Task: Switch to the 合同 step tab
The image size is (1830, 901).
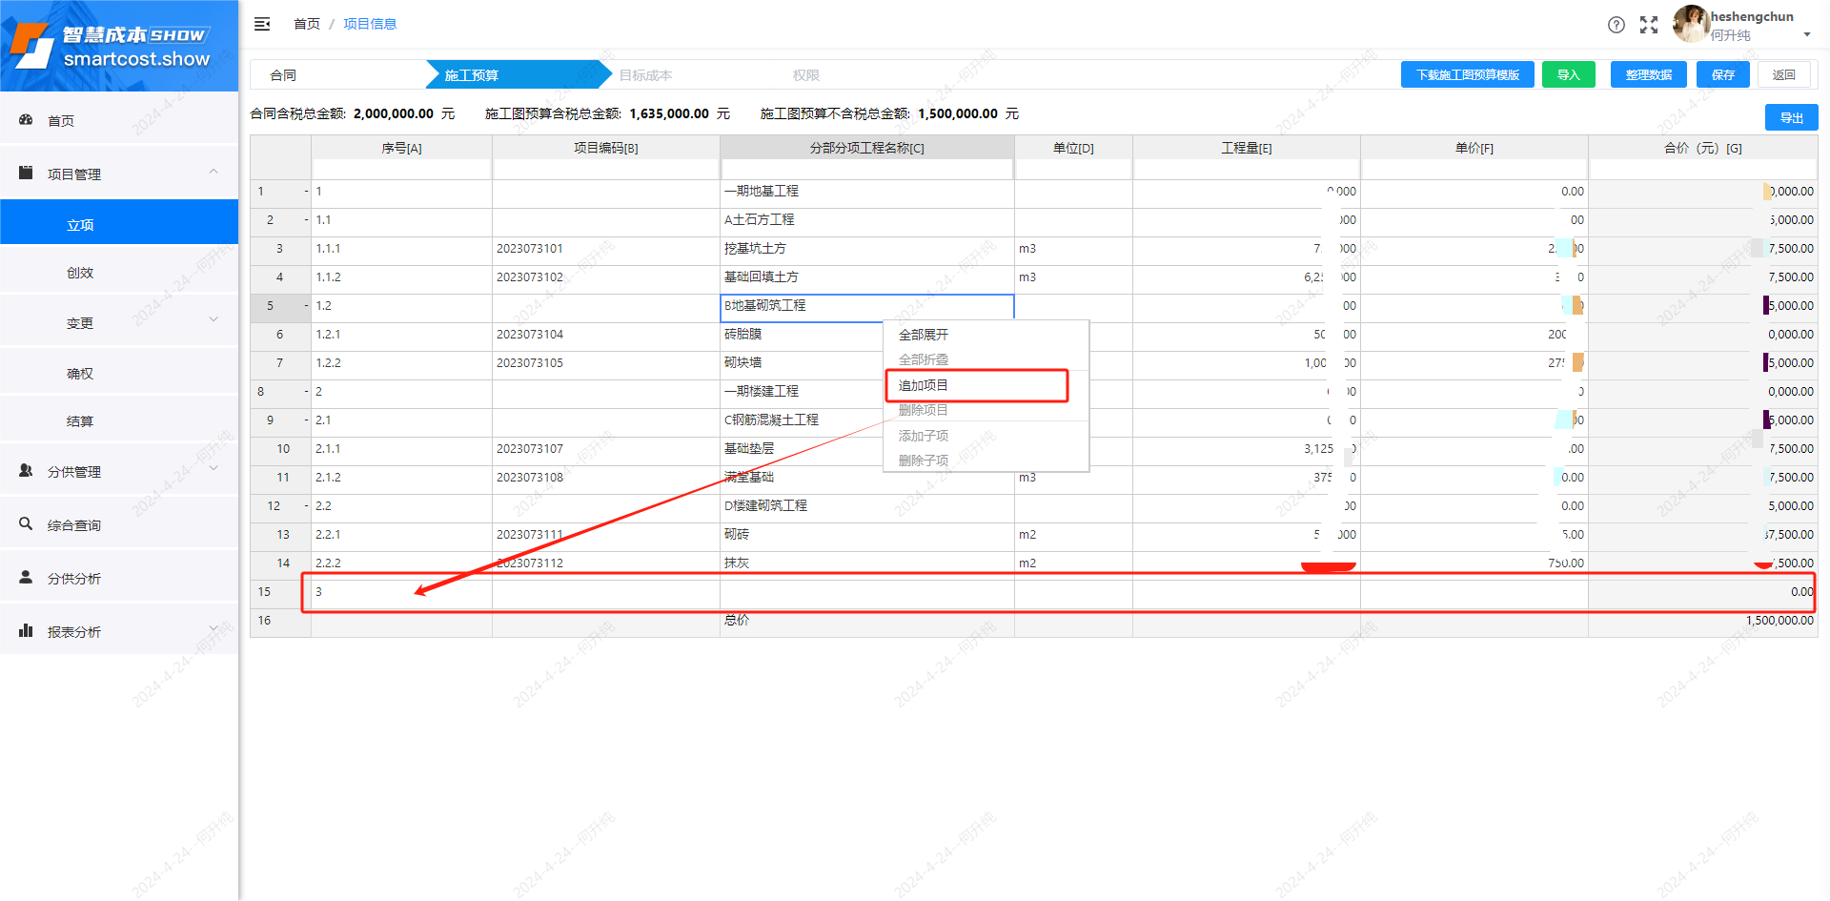Action: coord(283,75)
